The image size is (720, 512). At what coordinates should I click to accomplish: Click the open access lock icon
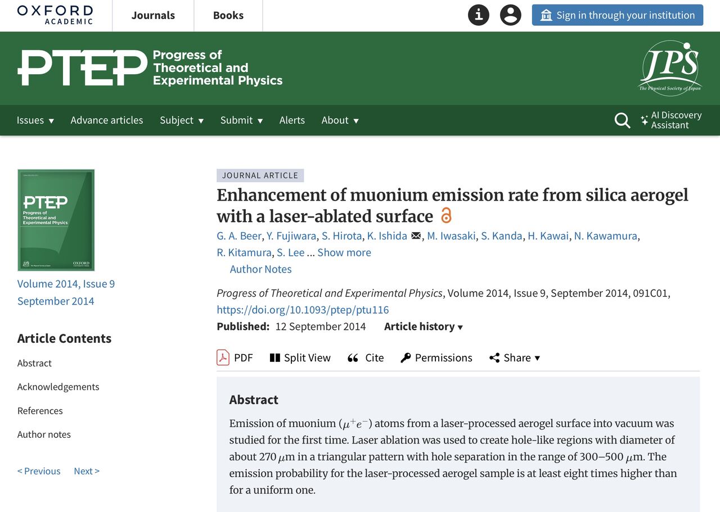pos(446,215)
